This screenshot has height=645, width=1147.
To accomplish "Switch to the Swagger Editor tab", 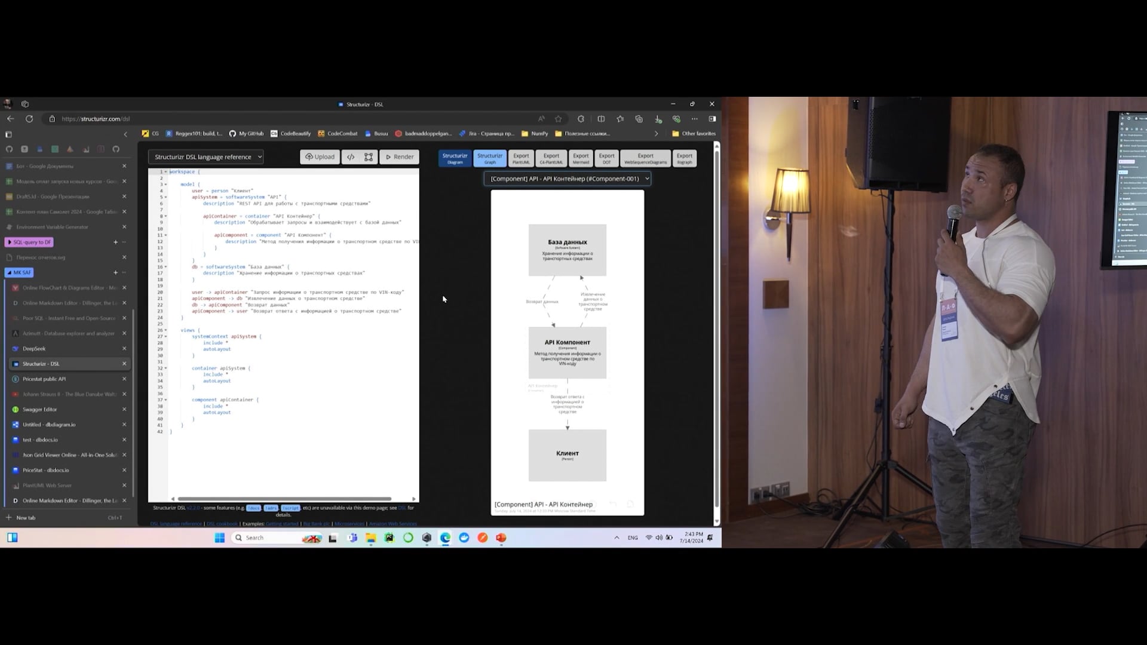I will pyautogui.click(x=40, y=409).
